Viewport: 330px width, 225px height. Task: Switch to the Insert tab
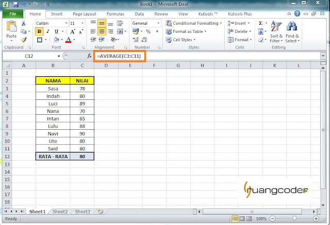pyautogui.click(x=57, y=14)
